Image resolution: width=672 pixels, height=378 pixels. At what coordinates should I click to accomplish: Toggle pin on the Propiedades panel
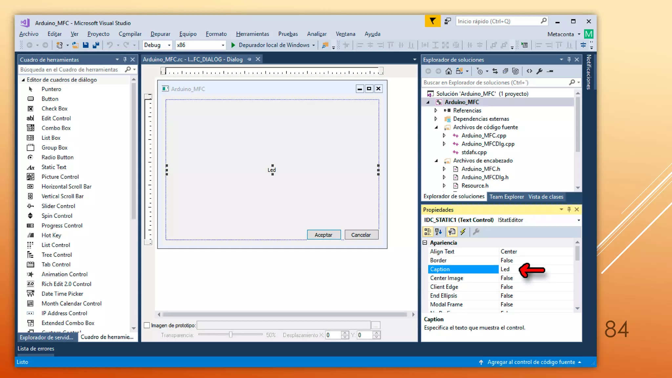click(x=569, y=209)
